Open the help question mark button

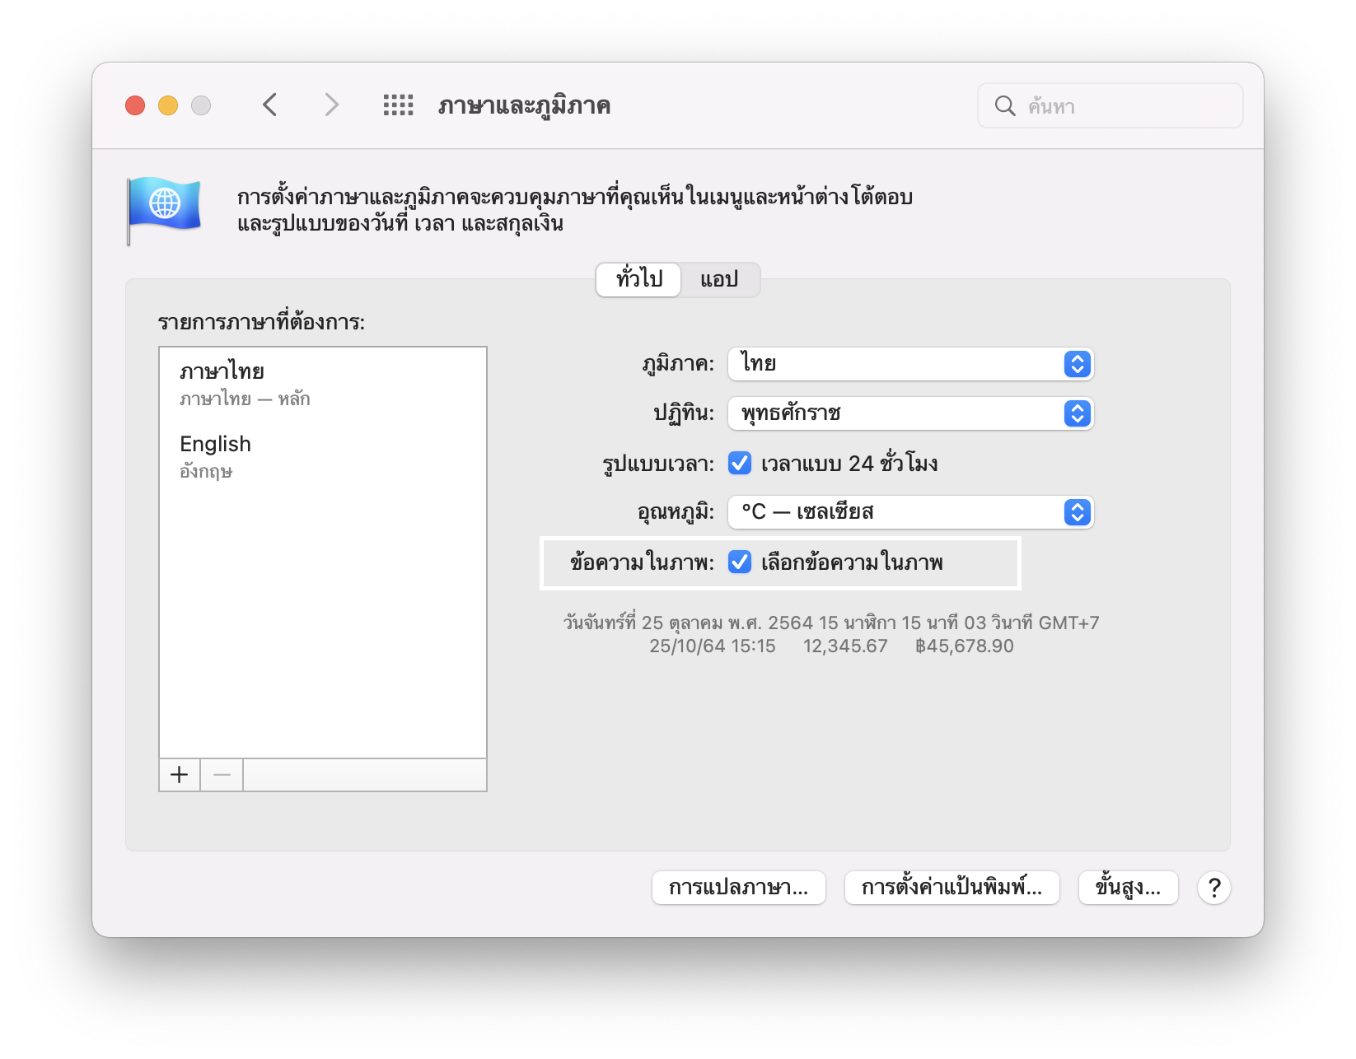(x=1213, y=888)
